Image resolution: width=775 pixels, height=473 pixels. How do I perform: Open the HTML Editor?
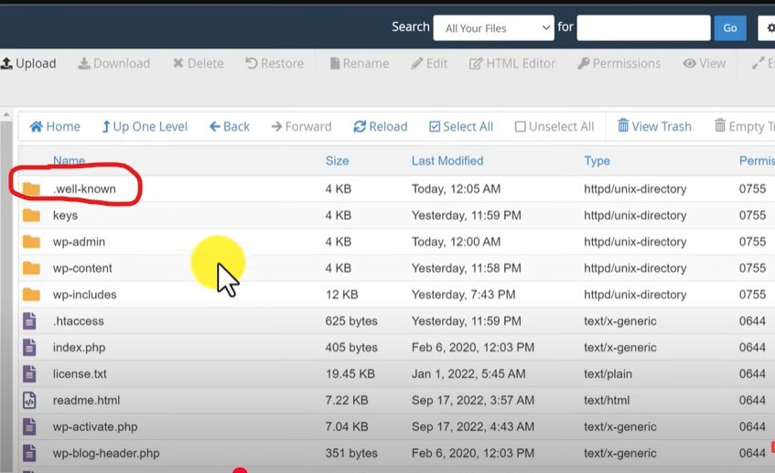tap(512, 63)
